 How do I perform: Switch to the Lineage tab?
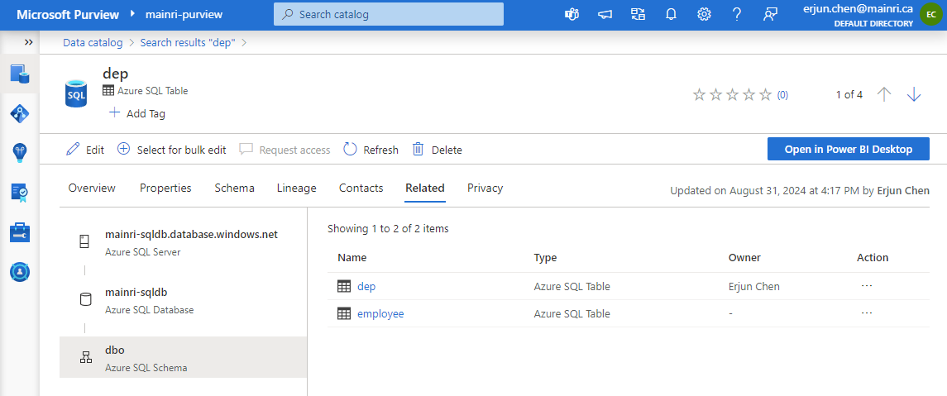[296, 188]
